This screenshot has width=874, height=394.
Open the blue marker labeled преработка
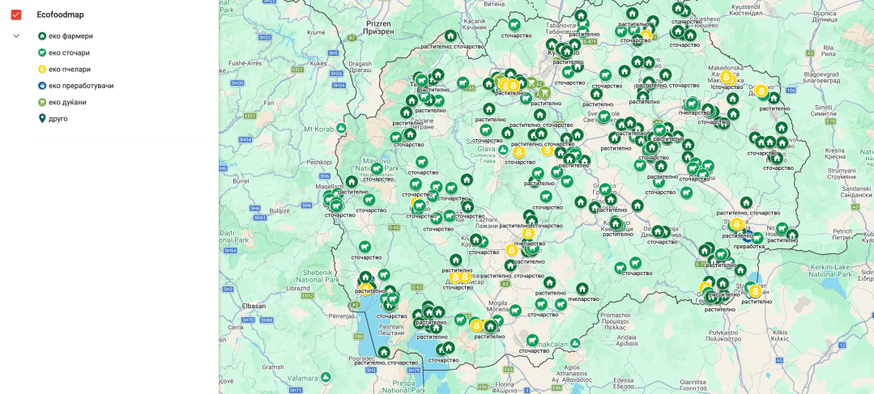pyautogui.click(x=747, y=235)
